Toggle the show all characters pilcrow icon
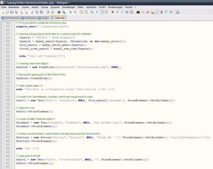The image size is (213, 169). tap(96, 12)
